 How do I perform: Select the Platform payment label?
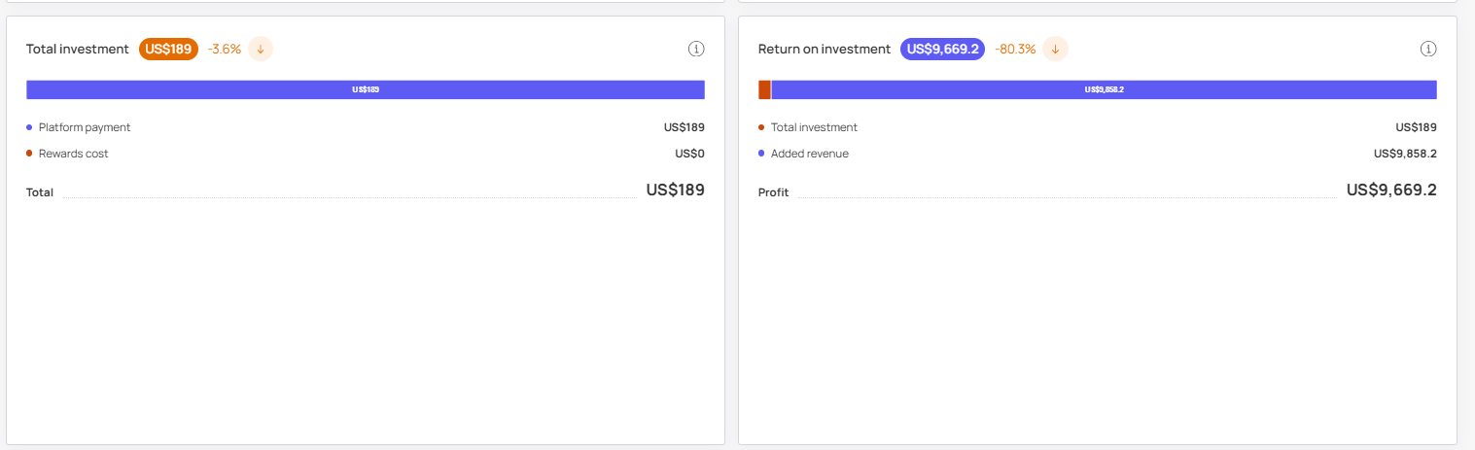[x=85, y=127]
